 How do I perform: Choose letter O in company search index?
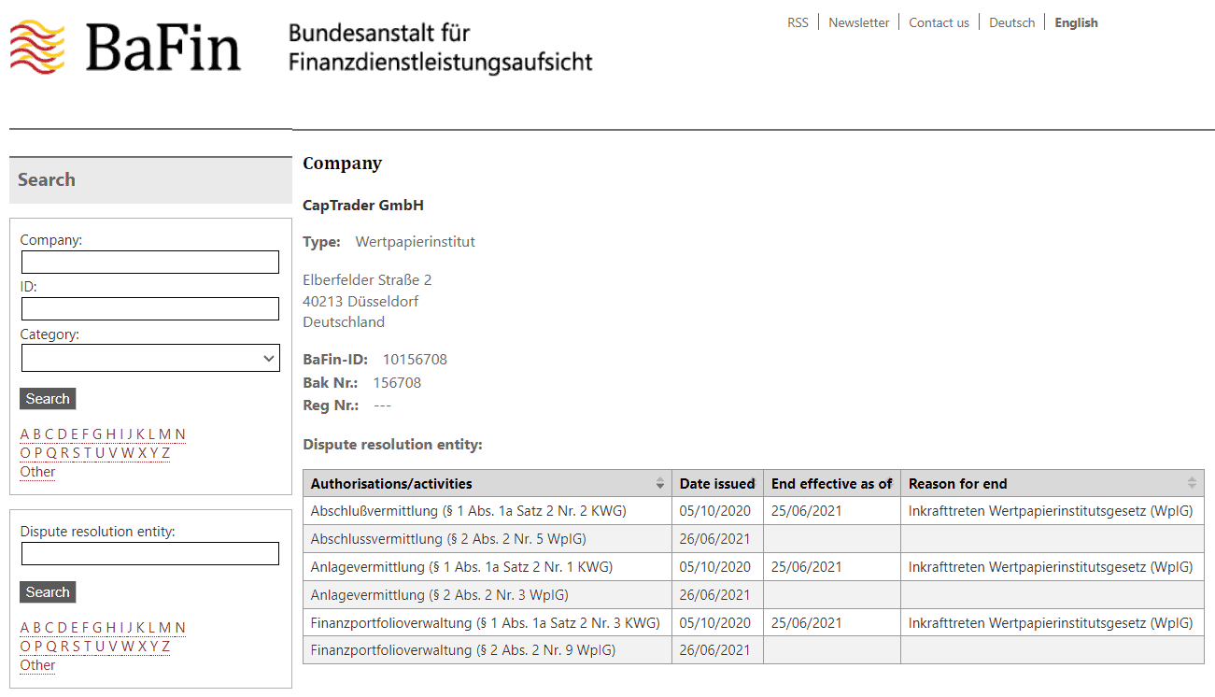pyautogui.click(x=25, y=453)
